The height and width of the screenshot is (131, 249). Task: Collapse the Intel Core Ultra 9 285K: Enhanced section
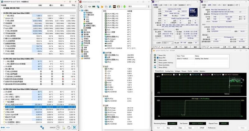[x=2, y=89]
